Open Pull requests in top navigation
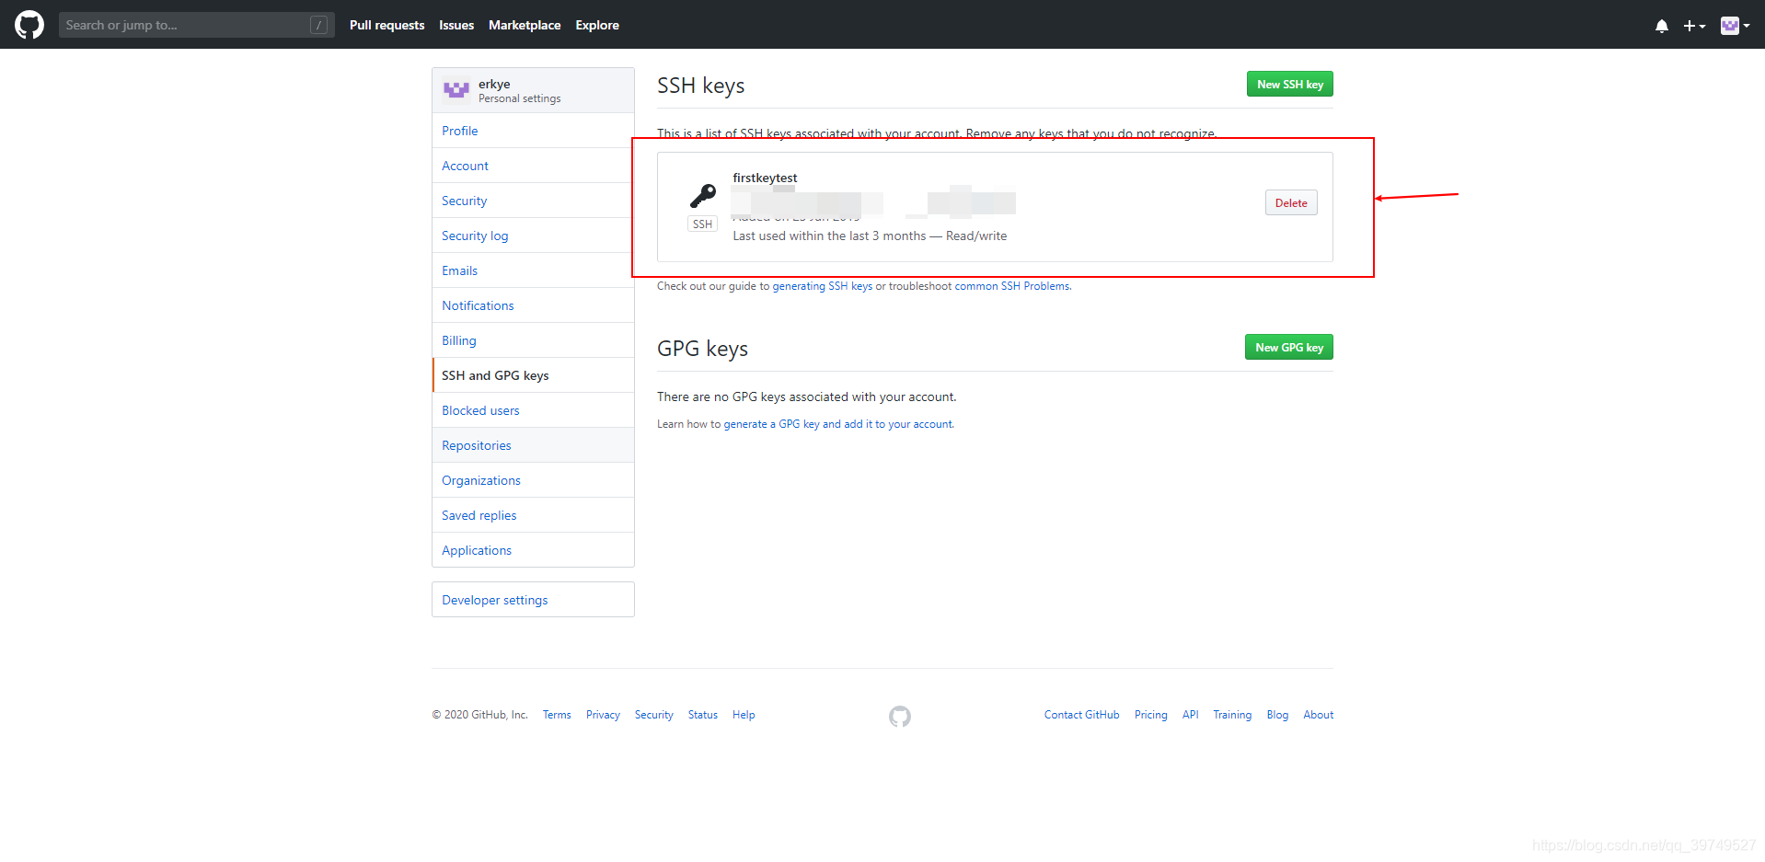The width and height of the screenshot is (1765, 862). (x=386, y=25)
